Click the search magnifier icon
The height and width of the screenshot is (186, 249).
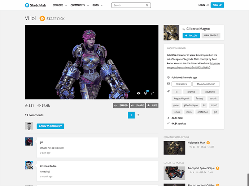(147, 5)
